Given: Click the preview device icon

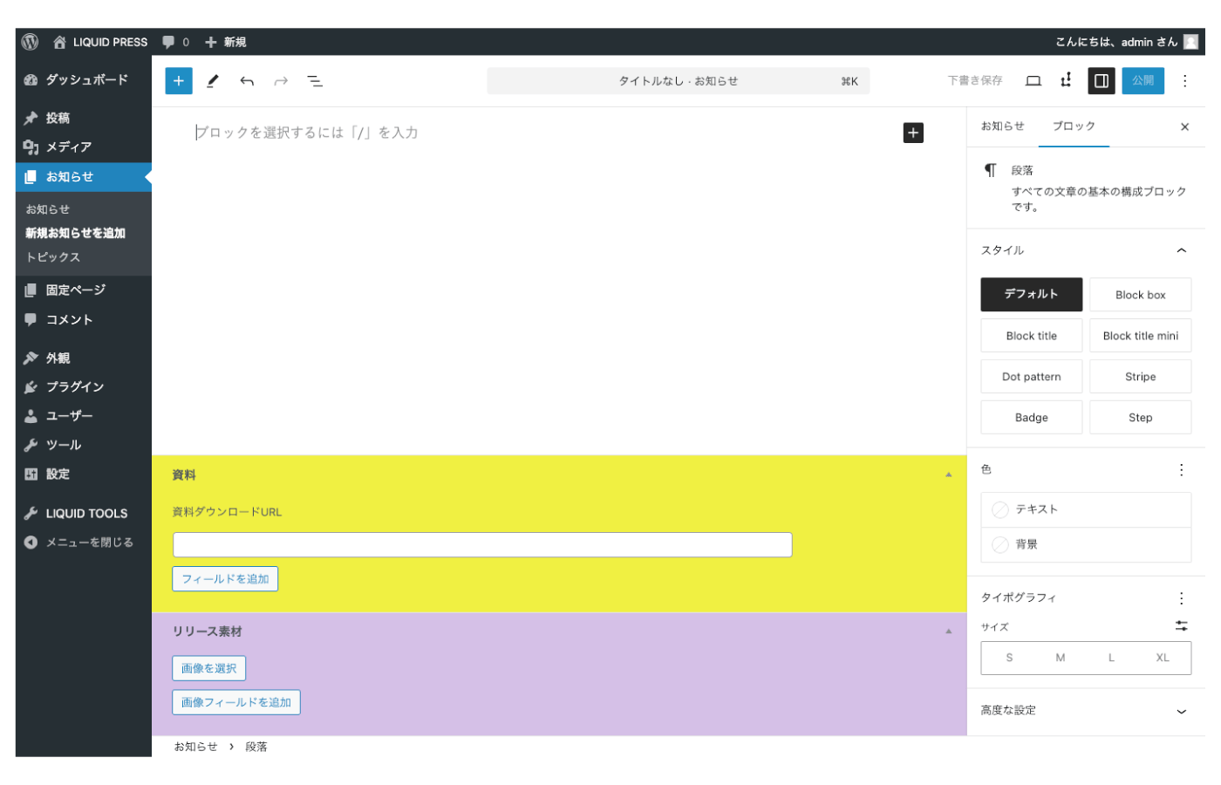Looking at the screenshot, I should [x=1033, y=81].
